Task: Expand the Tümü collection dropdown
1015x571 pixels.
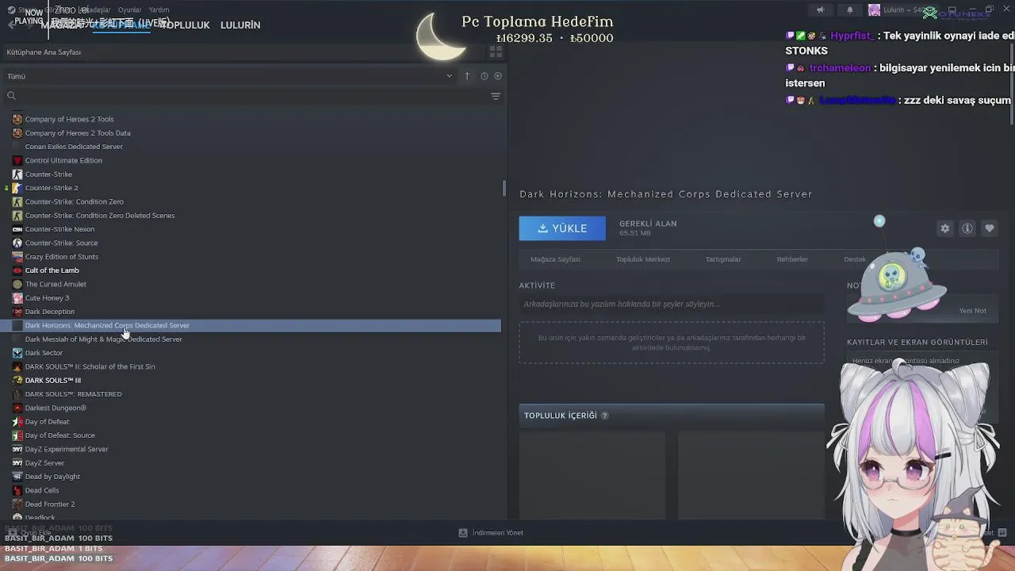Action: [x=449, y=76]
